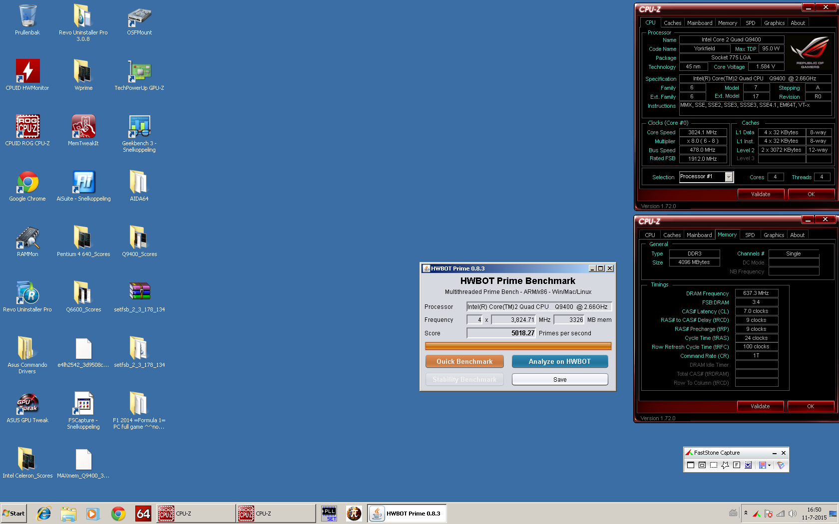
Task: Click Validate in bottom CPU-Z memory window
Action: coord(760,406)
